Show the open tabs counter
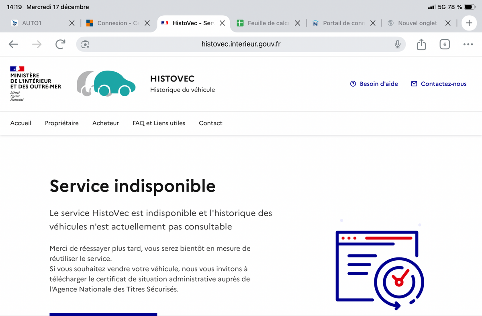The width and height of the screenshot is (482, 316). pos(444,44)
